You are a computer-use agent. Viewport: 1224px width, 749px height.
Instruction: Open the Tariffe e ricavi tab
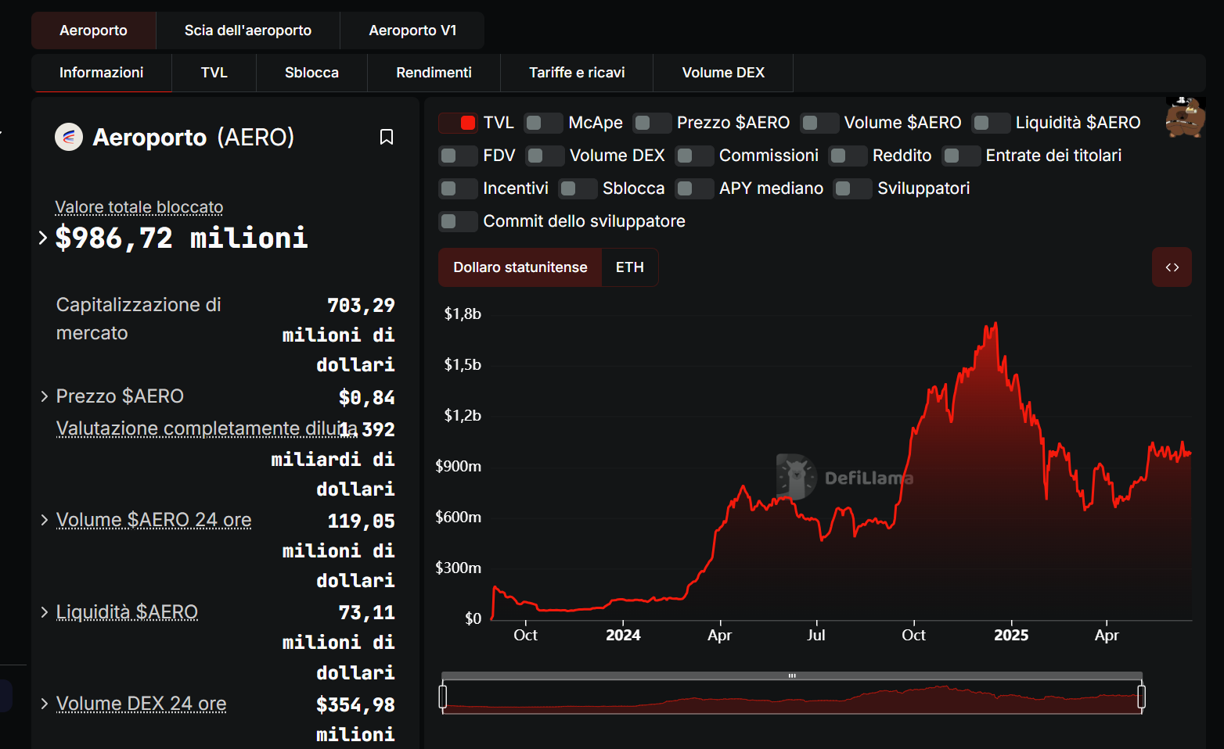click(577, 73)
